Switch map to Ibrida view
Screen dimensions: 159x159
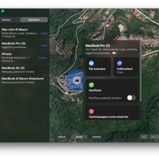click(x=79, y=137)
